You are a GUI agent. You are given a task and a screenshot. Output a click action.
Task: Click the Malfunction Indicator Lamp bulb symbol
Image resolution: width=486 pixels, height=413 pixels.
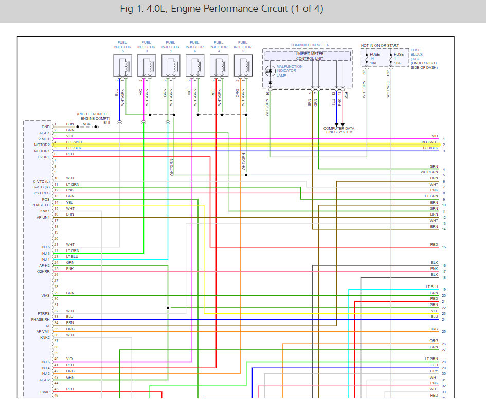[271, 70]
